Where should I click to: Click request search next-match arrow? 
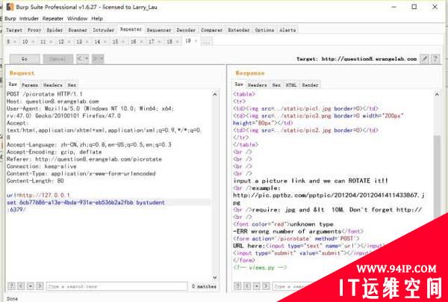click(x=40, y=286)
